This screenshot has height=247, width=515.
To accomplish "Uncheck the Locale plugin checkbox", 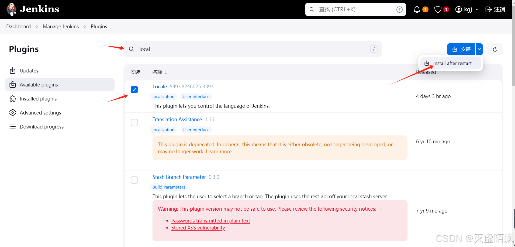I will [134, 89].
